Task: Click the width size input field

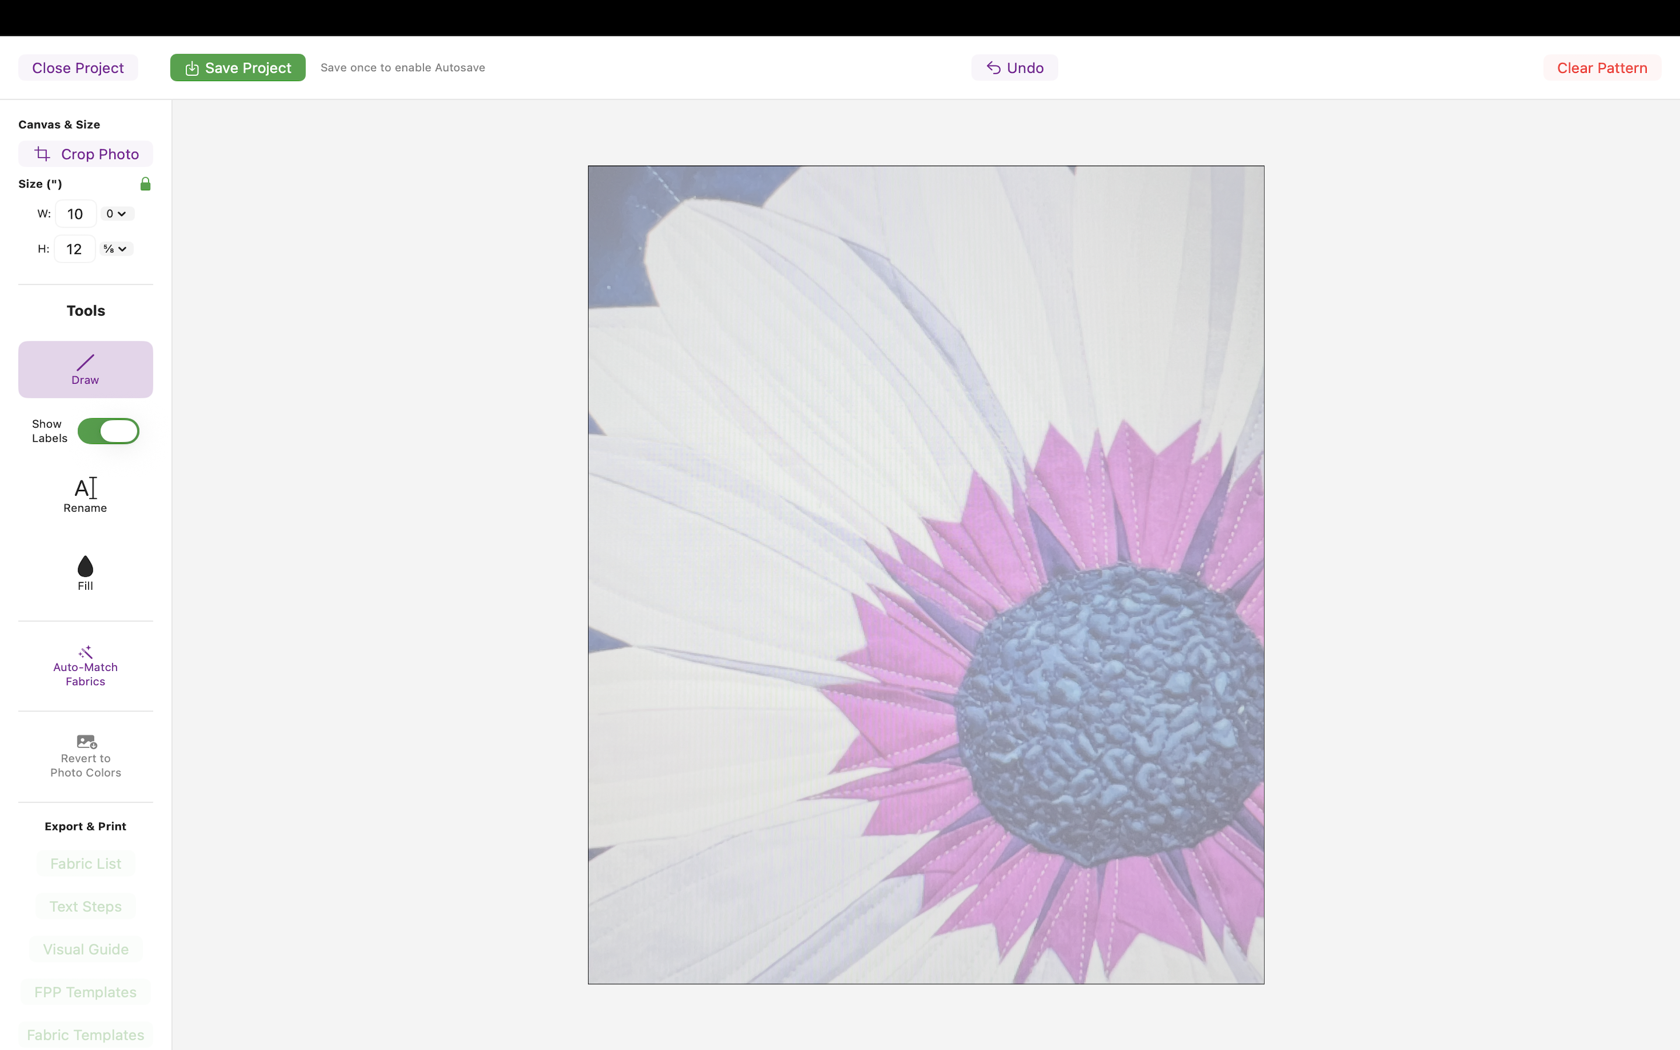Action: 75,214
